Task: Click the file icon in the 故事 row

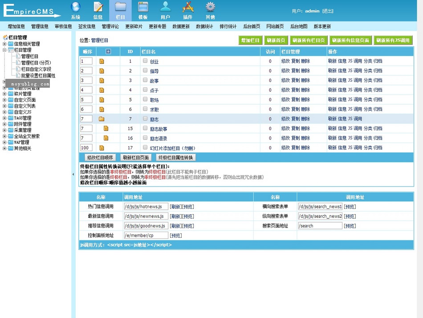Action: (x=102, y=81)
